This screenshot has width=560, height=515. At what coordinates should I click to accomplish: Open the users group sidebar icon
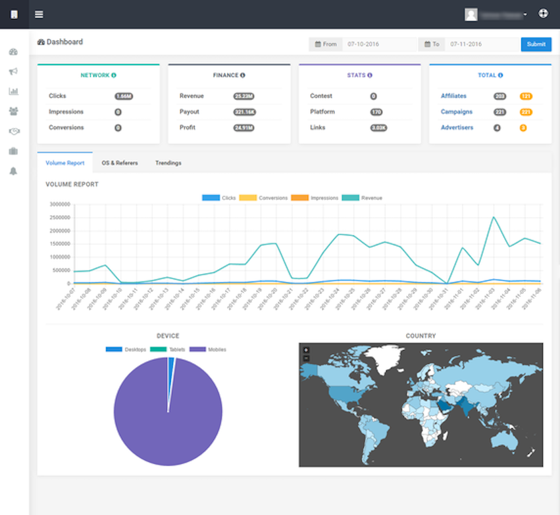coord(13,111)
